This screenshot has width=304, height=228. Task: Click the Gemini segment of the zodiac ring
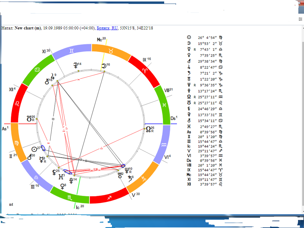[x=72, y=51]
